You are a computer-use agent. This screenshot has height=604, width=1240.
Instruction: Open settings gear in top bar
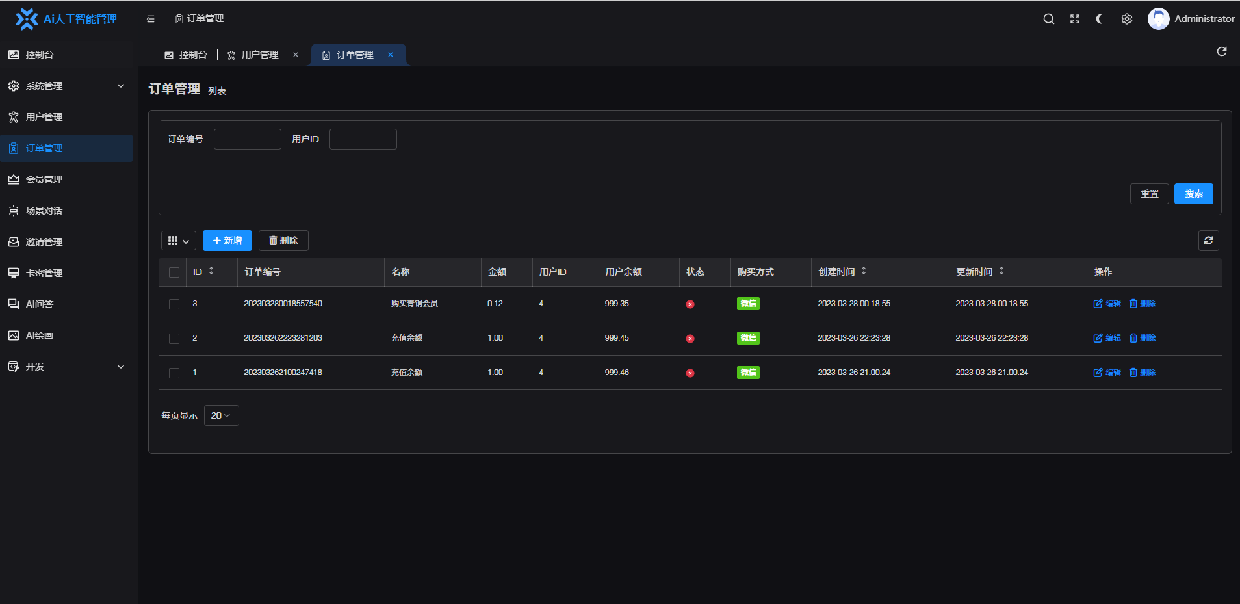[1127, 19]
